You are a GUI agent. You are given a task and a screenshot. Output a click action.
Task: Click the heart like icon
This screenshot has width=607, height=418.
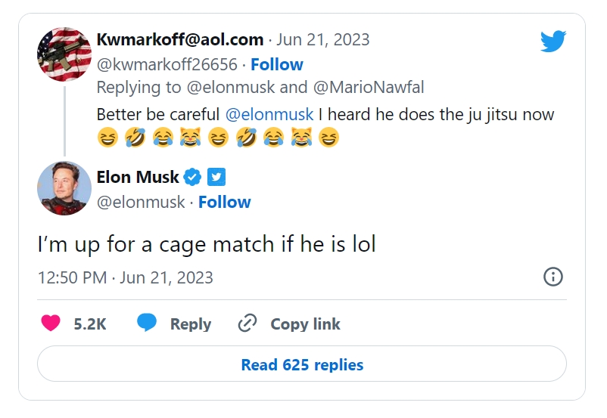51,324
